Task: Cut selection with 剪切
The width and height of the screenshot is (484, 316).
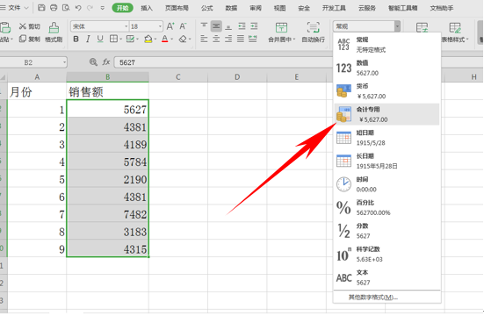Action: [x=30, y=26]
